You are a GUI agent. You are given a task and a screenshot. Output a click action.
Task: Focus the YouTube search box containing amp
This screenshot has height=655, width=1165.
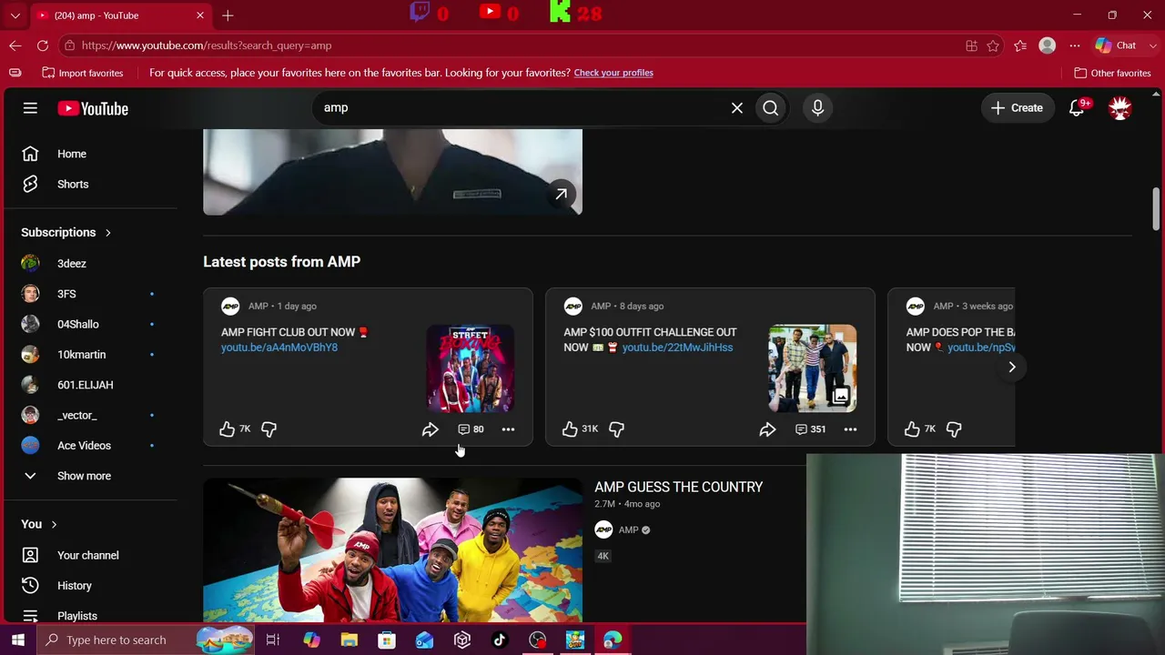pos(523,108)
